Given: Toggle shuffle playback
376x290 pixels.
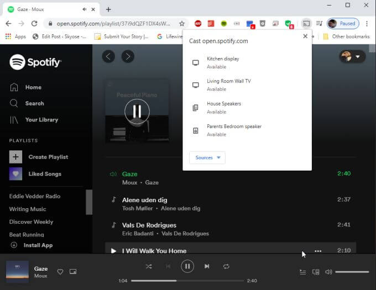Looking at the screenshot, I should 149,266.
